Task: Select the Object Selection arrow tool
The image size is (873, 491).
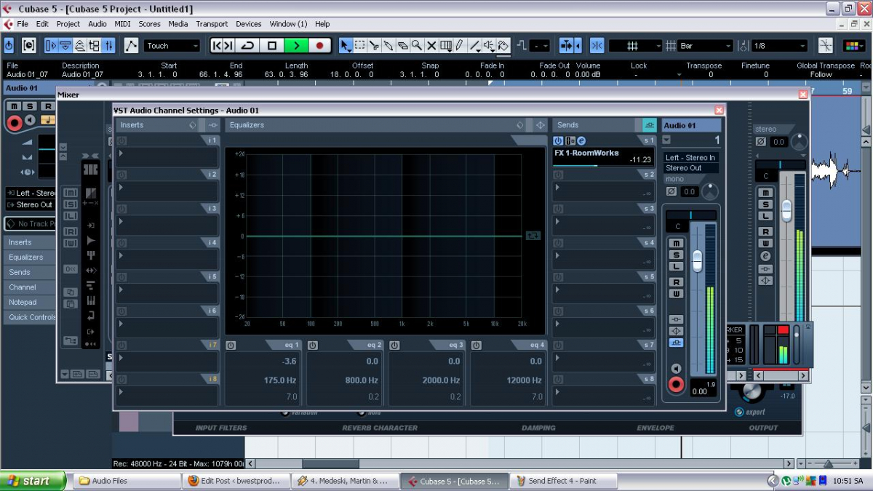Action: pyautogui.click(x=346, y=46)
